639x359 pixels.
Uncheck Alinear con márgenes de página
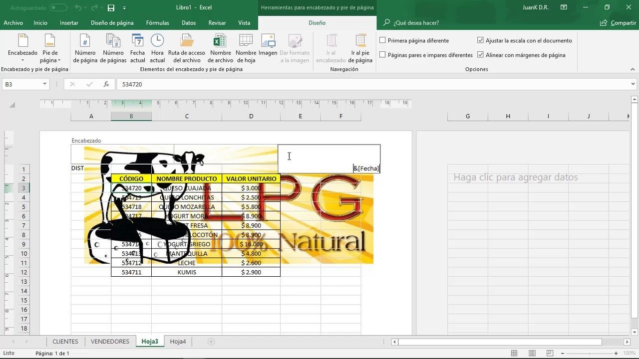[x=480, y=55]
